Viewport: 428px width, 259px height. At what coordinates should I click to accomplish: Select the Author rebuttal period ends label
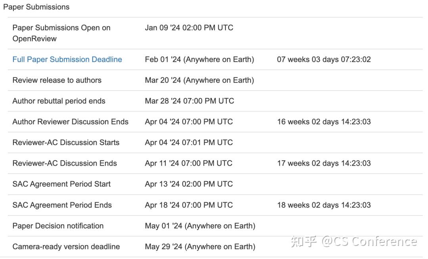(x=59, y=101)
